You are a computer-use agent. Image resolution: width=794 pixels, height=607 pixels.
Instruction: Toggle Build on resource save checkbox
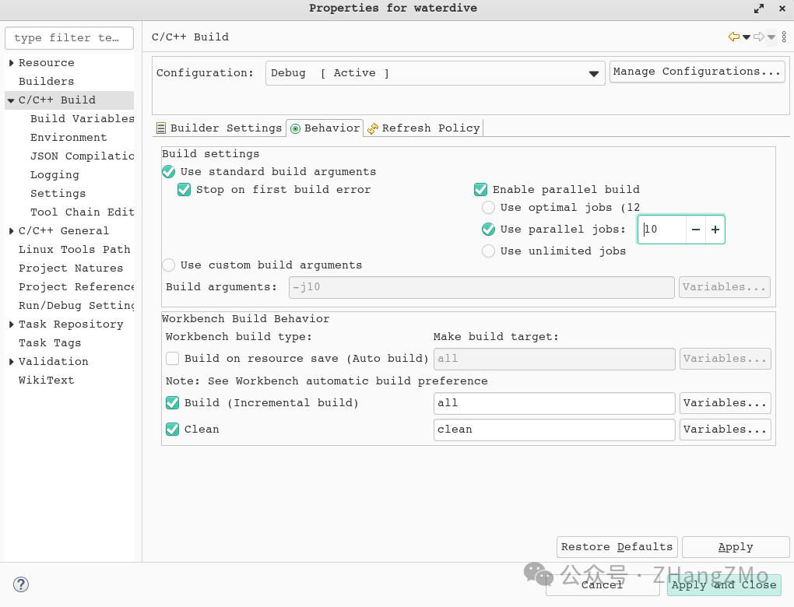click(x=172, y=359)
